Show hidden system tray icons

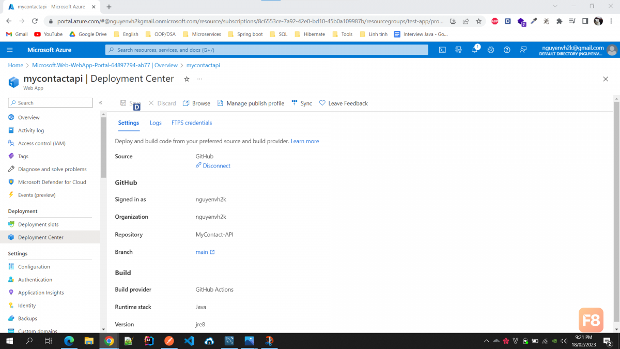coord(486,341)
